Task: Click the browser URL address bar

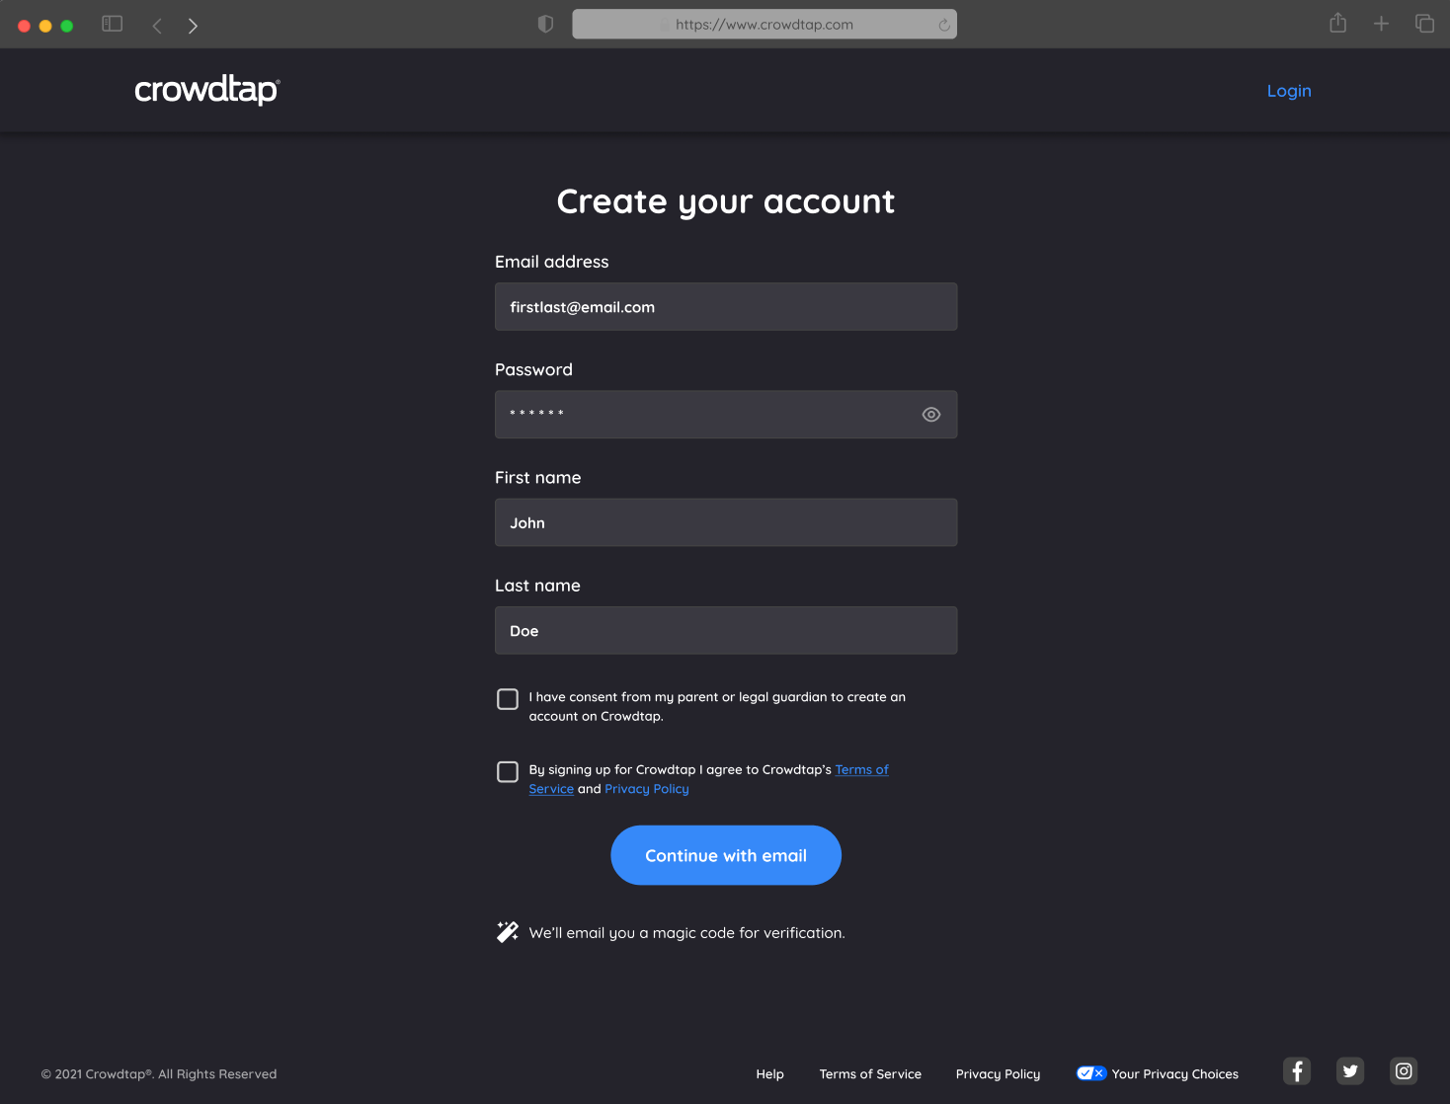Action: click(x=765, y=25)
